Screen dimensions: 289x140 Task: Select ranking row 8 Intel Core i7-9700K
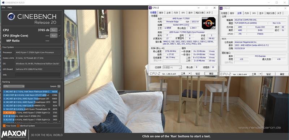(30, 116)
